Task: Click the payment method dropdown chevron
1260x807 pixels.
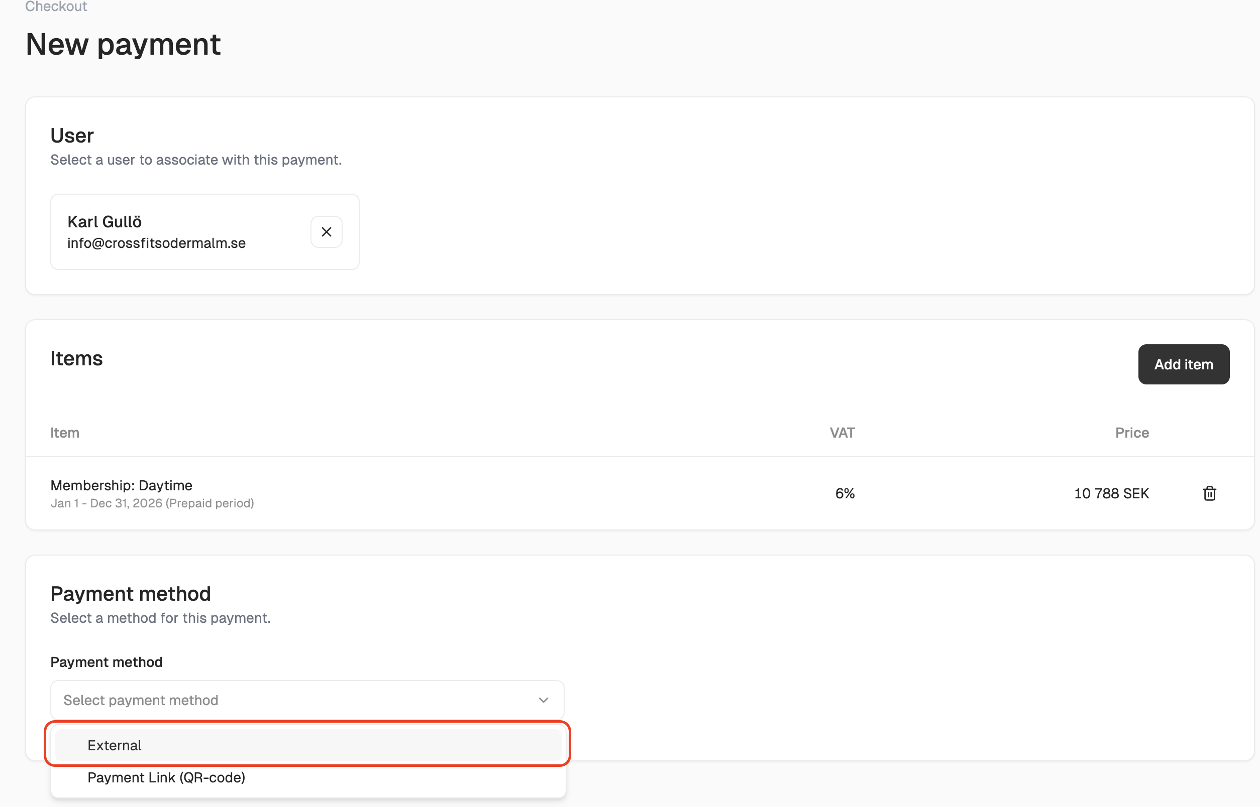Action: (x=543, y=700)
